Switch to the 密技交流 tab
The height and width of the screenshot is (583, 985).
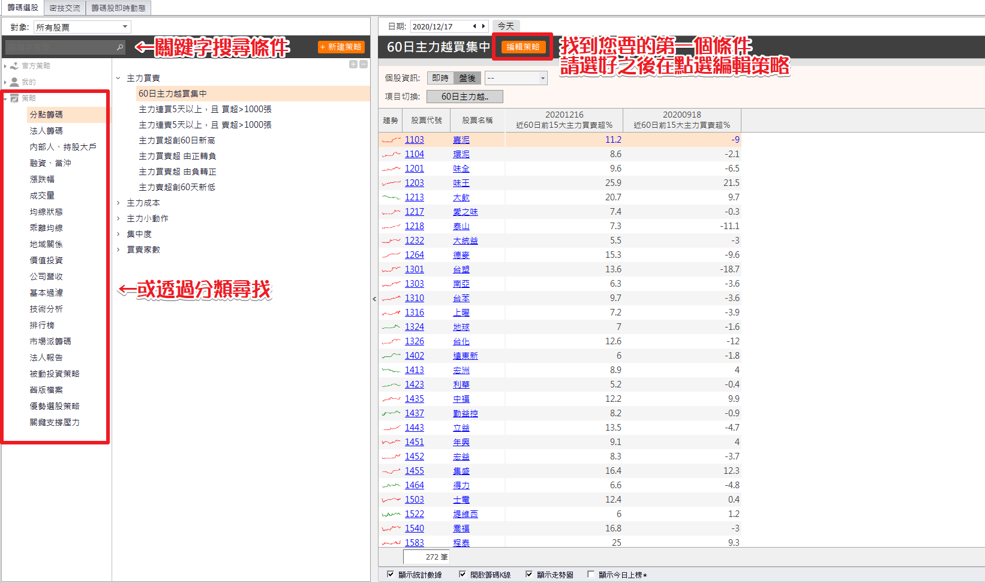(65, 8)
